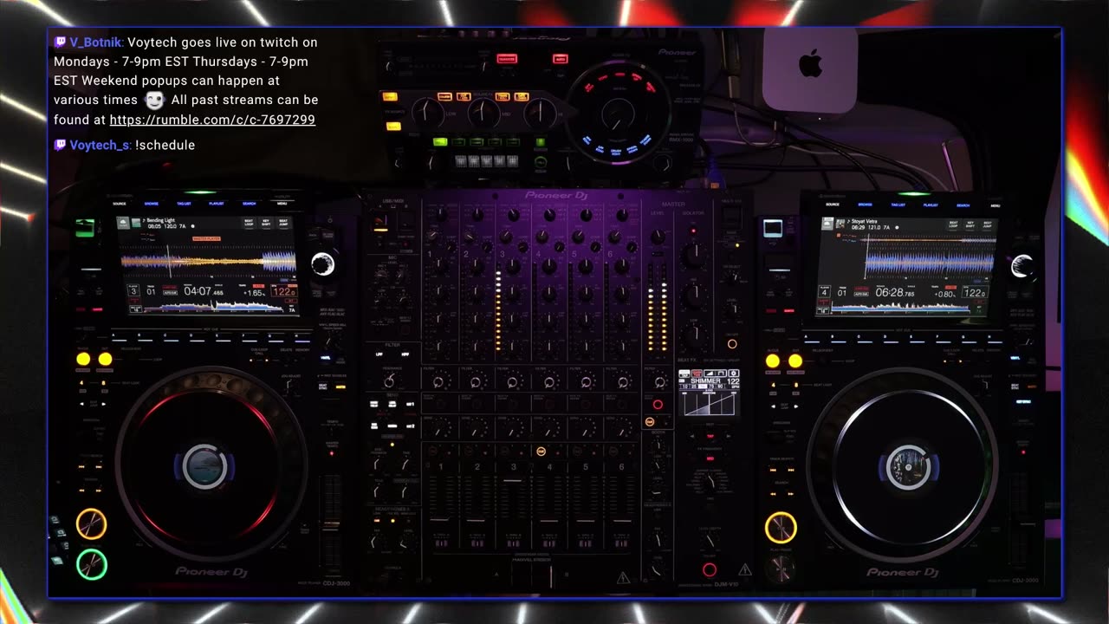Select the Stoyat Vetra track title
This screenshot has width=1109, height=624.
865,221
